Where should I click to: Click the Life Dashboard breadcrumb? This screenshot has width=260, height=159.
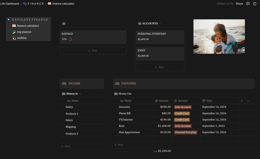9,4
